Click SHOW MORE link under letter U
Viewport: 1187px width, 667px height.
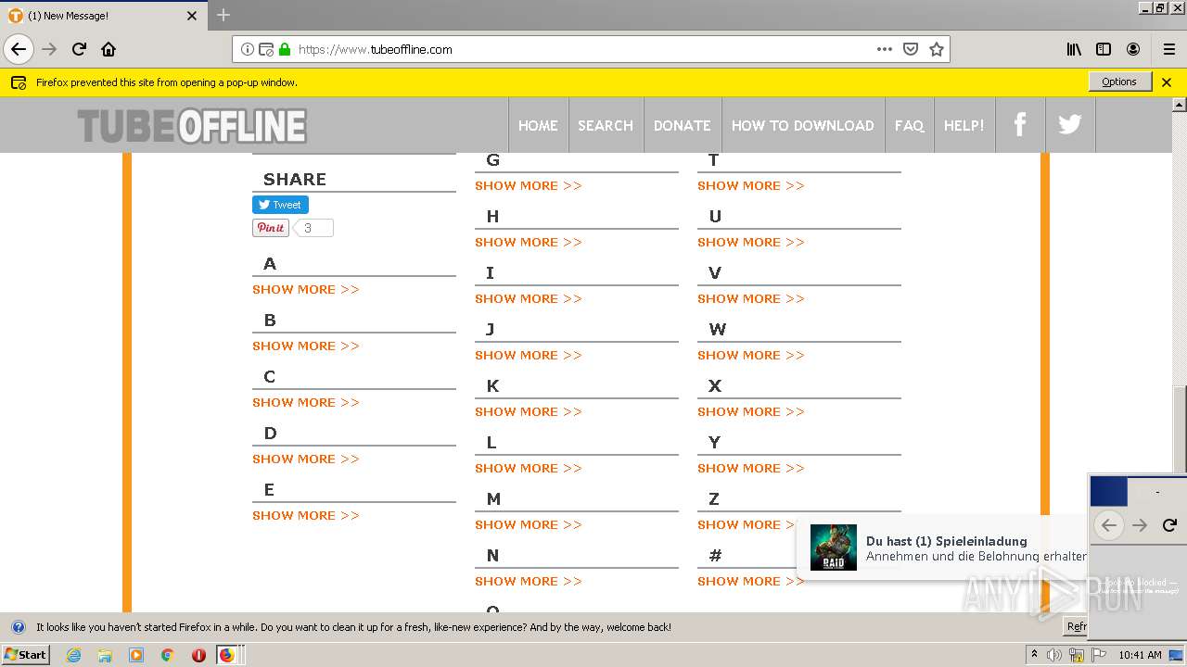point(751,242)
